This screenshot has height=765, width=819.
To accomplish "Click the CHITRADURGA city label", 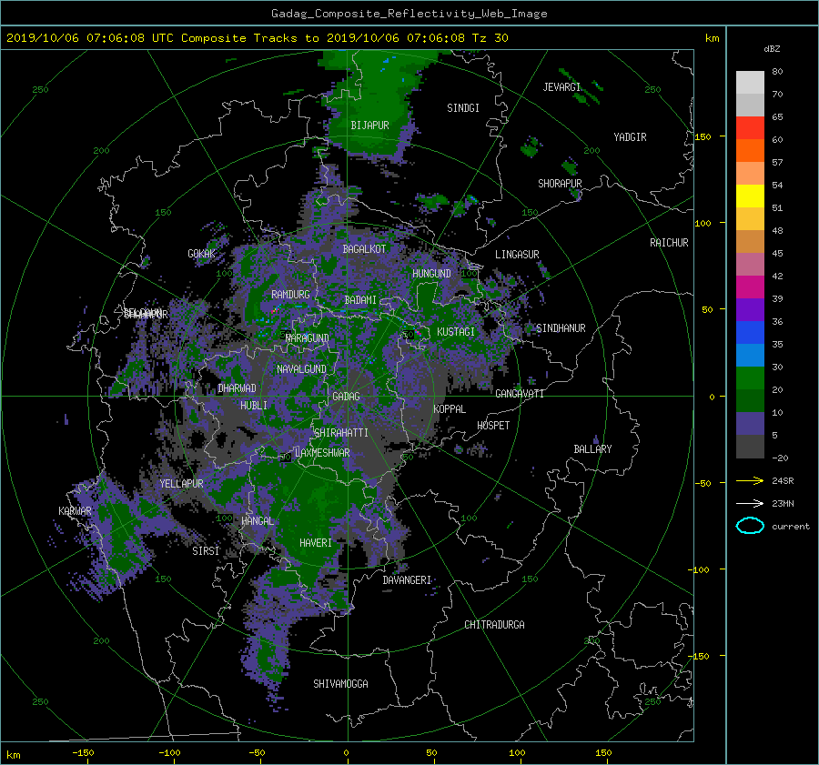I will coord(495,625).
